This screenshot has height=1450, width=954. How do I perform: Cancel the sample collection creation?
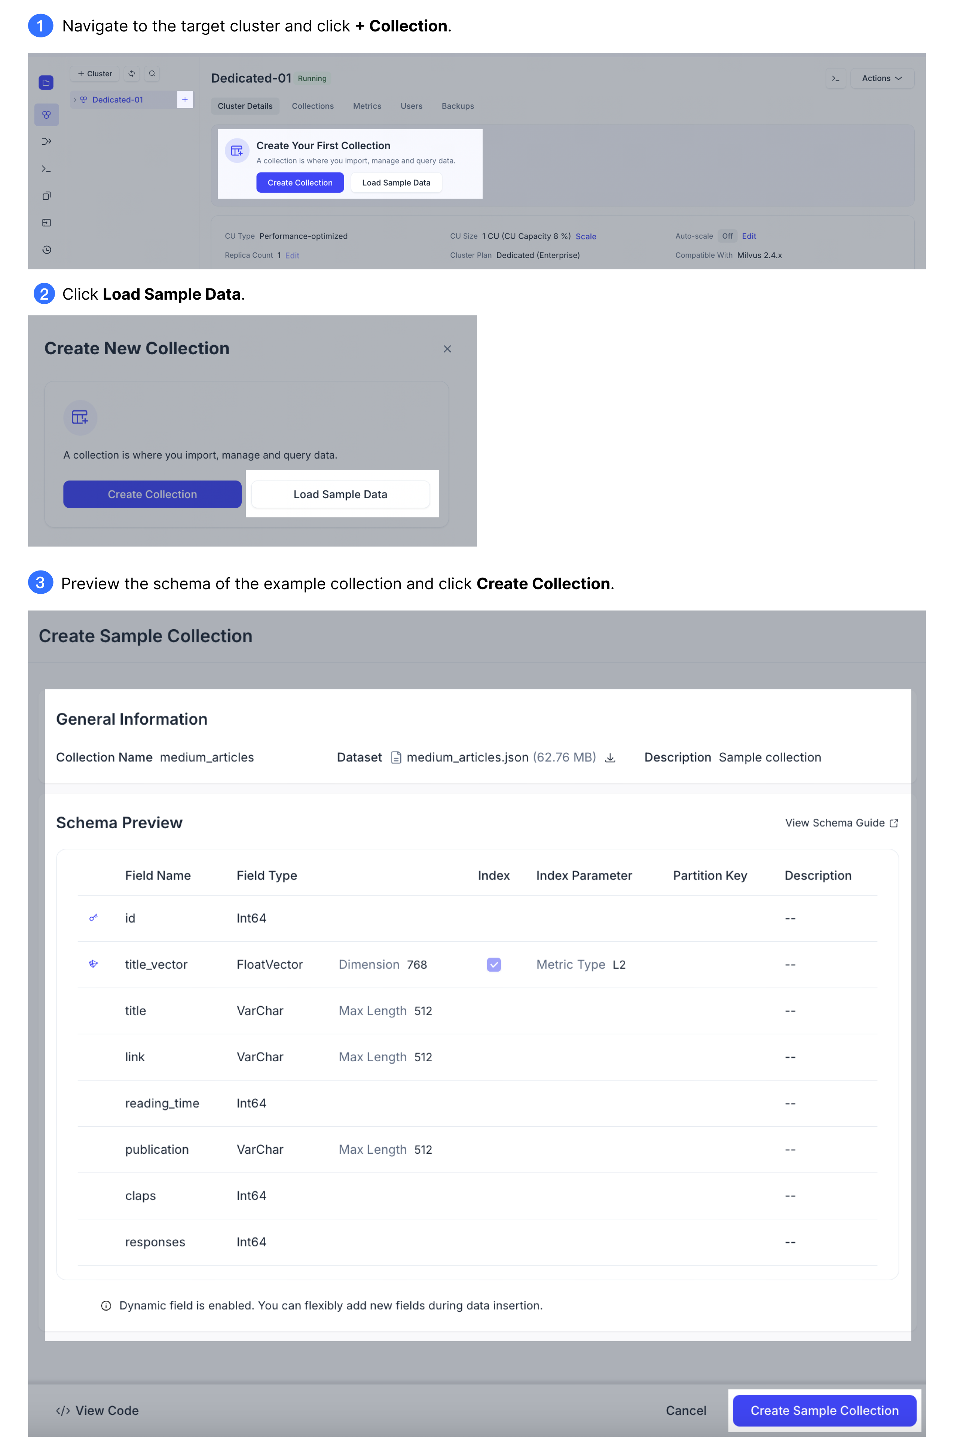[x=686, y=1410]
